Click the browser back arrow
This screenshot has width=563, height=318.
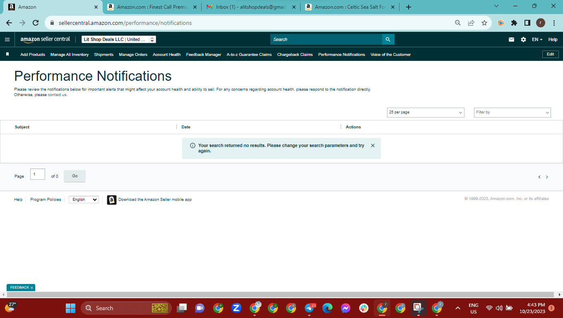(x=9, y=23)
